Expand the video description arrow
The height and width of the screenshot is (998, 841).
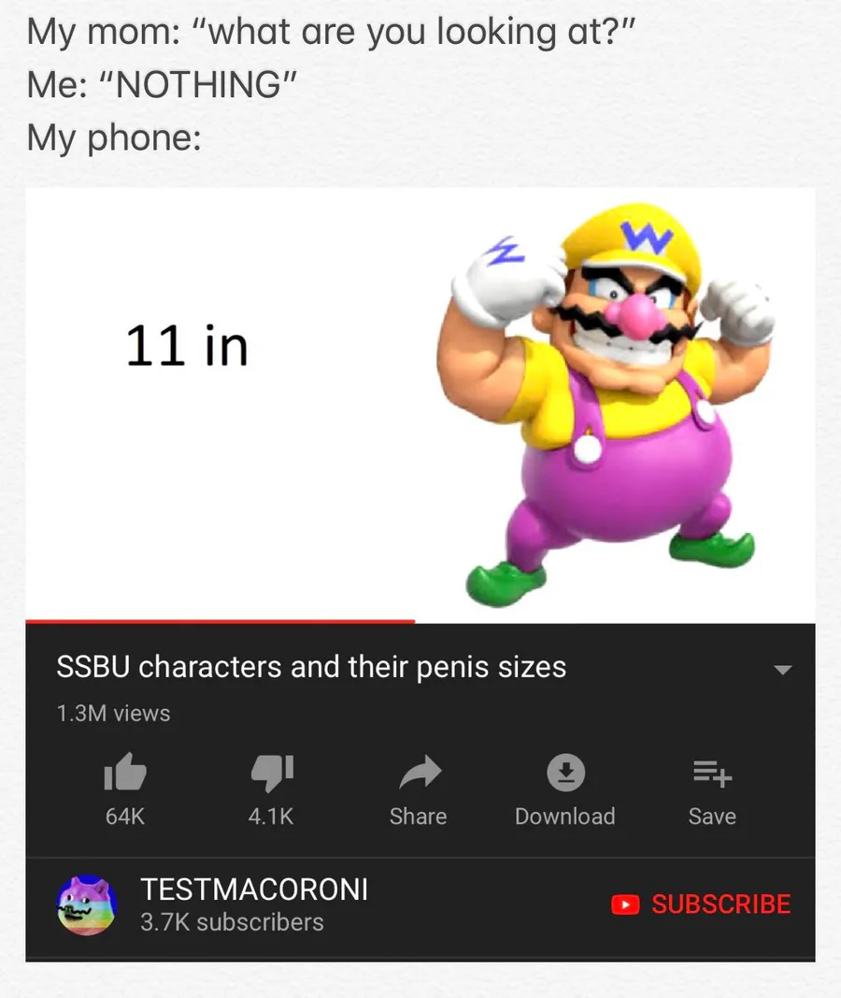tap(782, 670)
